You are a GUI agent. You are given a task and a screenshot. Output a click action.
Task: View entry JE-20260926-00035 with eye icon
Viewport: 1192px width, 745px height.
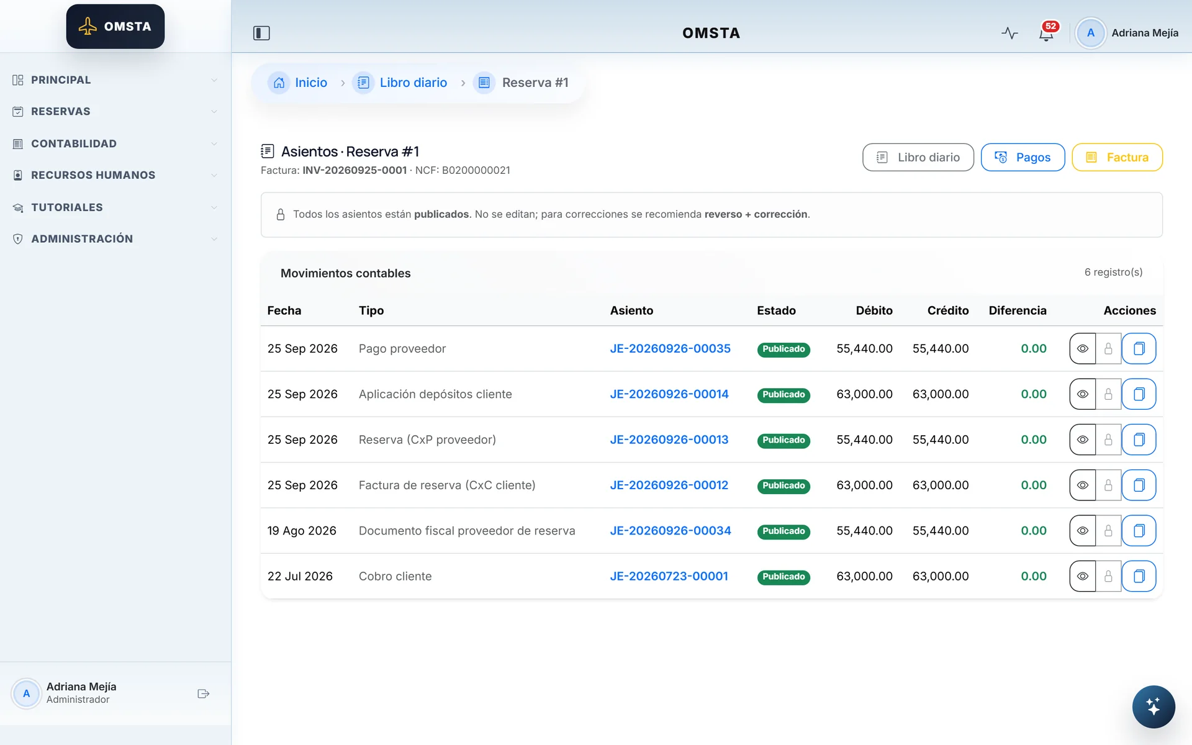[x=1082, y=349]
